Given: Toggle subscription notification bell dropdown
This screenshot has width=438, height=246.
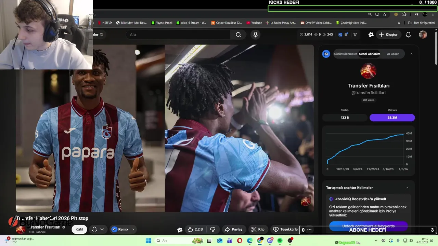Looking at the screenshot, I should pyautogui.click(x=98, y=229).
